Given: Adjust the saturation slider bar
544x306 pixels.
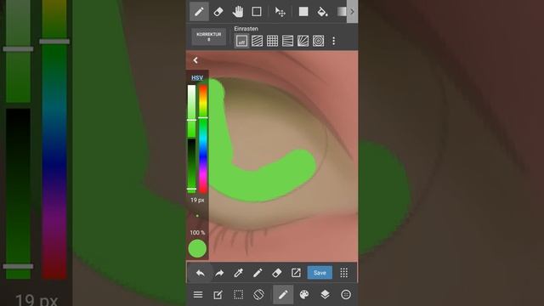Looking at the screenshot, I should point(192,111).
